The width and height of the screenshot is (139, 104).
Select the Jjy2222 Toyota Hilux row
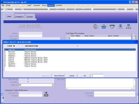tap(70, 54)
